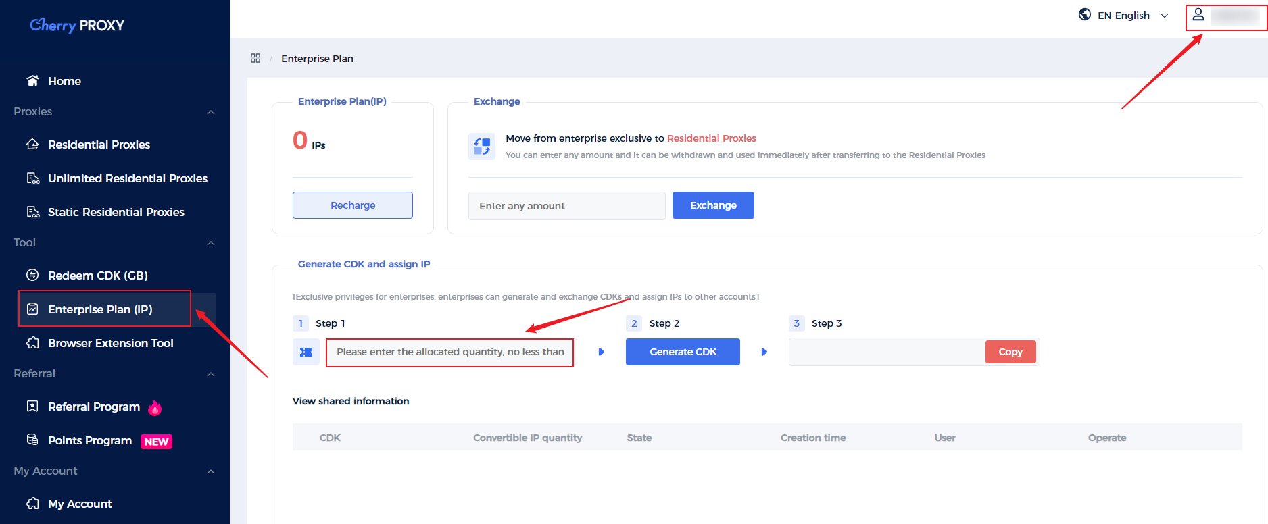Focus the Enter any amount field

[x=566, y=206]
